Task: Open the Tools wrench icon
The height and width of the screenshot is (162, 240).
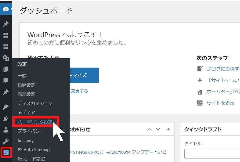Action: click(6, 141)
